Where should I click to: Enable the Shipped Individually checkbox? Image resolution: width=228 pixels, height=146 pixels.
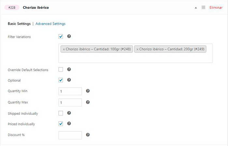pyautogui.click(x=61, y=113)
